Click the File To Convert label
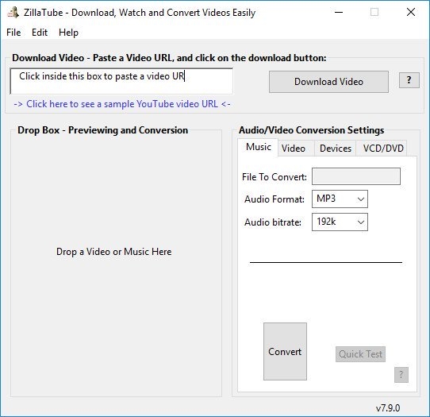Screen dimensions: 430x417 [x=275, y=177]
